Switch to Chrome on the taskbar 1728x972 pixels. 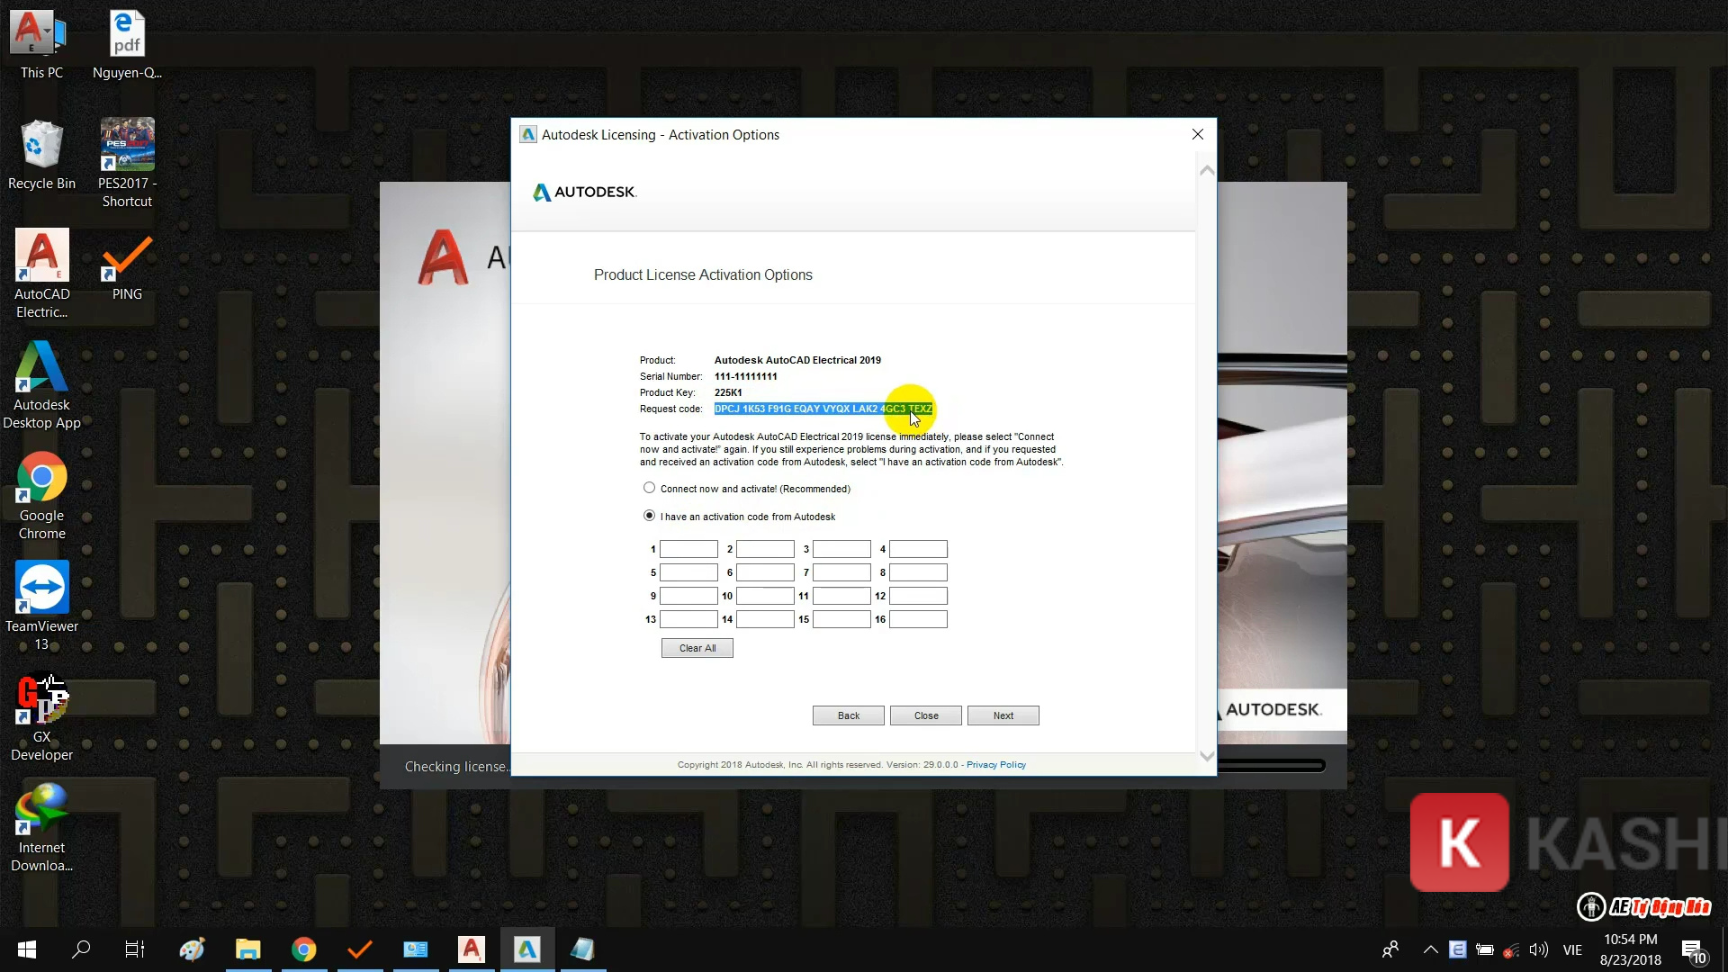pyautogui.click(x=304, y=949)
